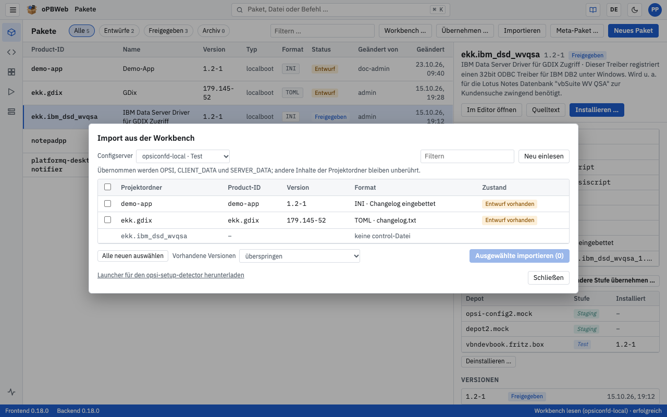The width and height of the screenshot is (667, 417).
Task: Click the ekk.ibm_dsd_wvqsa row in dialog
Action: click(x=333, y=236)
